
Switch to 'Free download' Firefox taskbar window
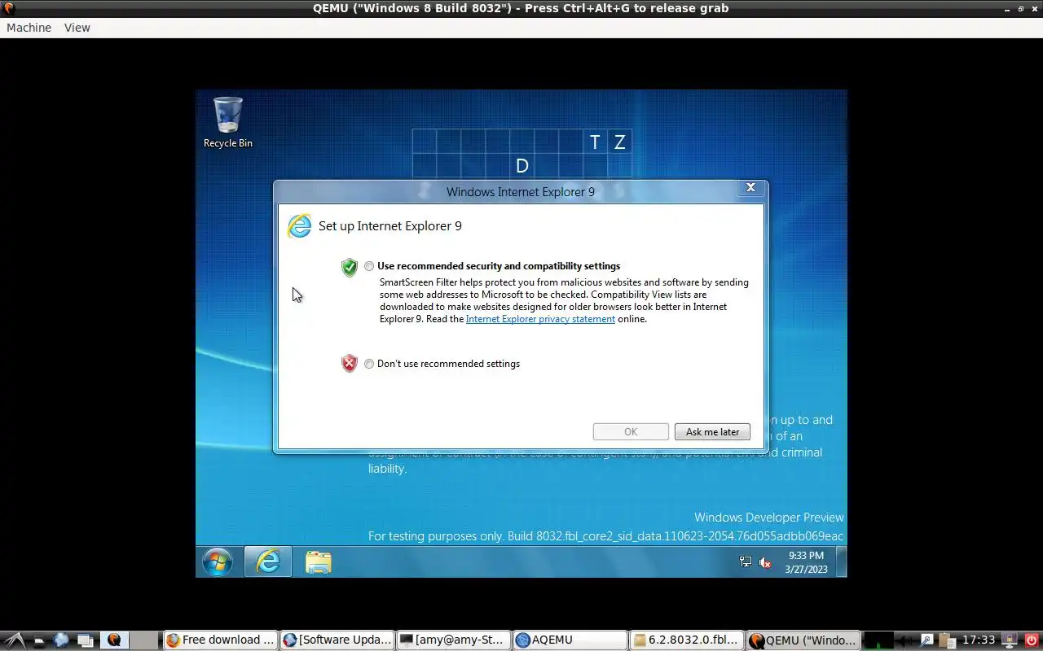pos(220,640)
